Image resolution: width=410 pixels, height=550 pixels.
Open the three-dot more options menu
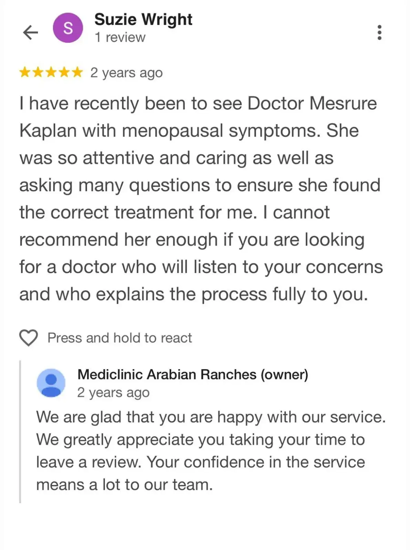[x=379, y=32]
